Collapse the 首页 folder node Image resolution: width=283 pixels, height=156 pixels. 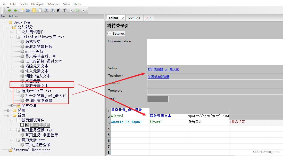coord(8,115)
